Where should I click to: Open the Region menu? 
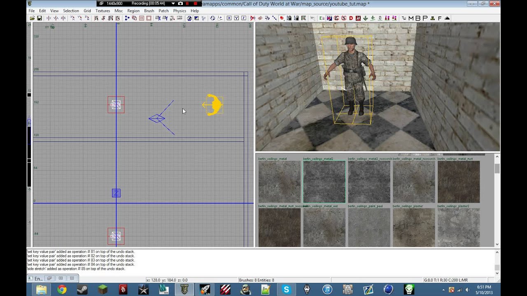coord(133,11)
